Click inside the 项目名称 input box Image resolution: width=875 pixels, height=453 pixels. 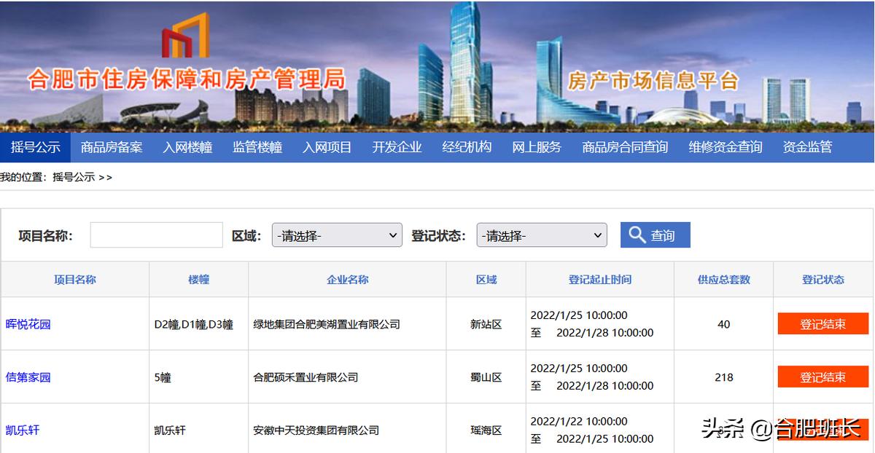[x=156, y=235]
